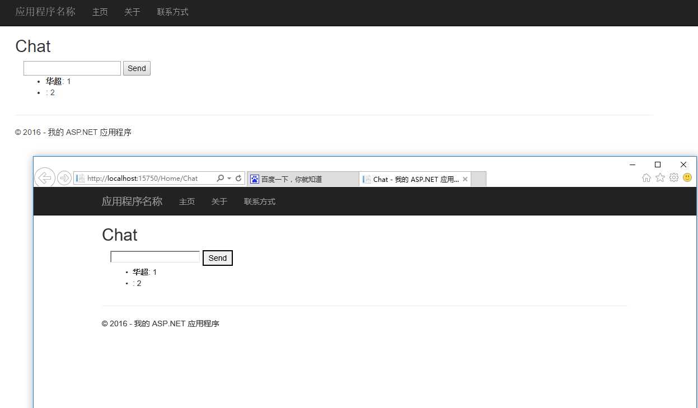
Task: Close the Chat - 我的 ASP.NET tab
Action: [465, 179]
